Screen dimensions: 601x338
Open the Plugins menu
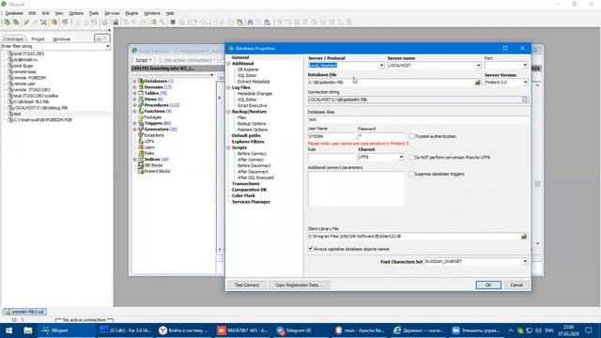click(x=131, y=13)
